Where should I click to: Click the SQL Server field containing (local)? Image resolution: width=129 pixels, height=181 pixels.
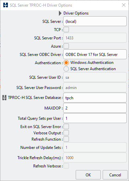pyautogui.click(x=95, y=21)
